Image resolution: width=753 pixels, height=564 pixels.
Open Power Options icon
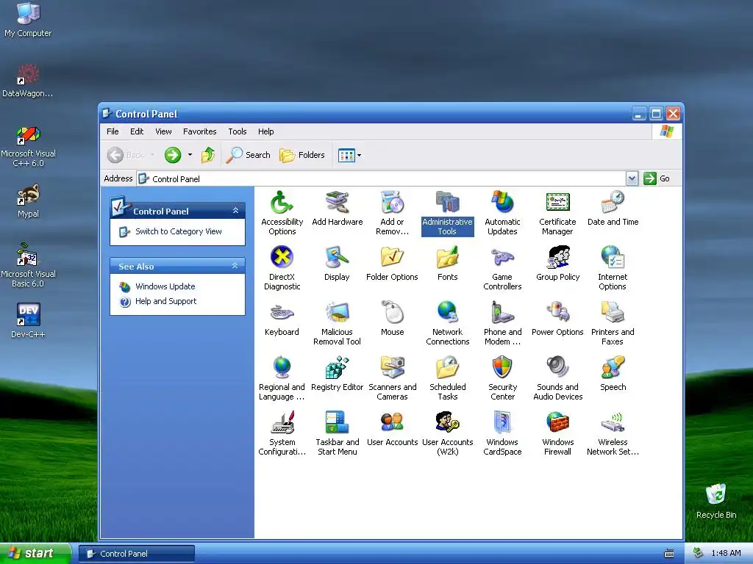pos(557,319)
